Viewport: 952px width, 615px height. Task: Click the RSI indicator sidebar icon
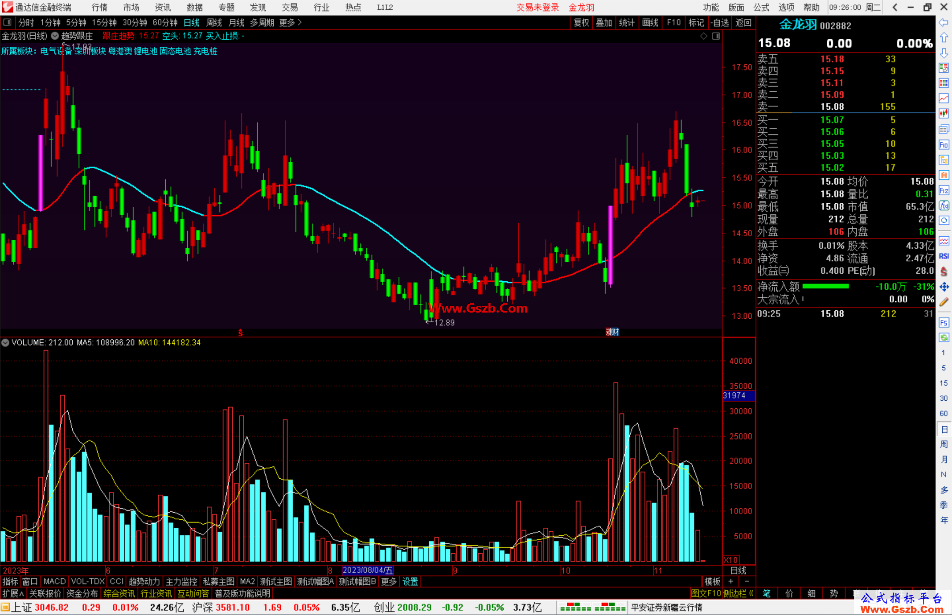click(944, 256)
